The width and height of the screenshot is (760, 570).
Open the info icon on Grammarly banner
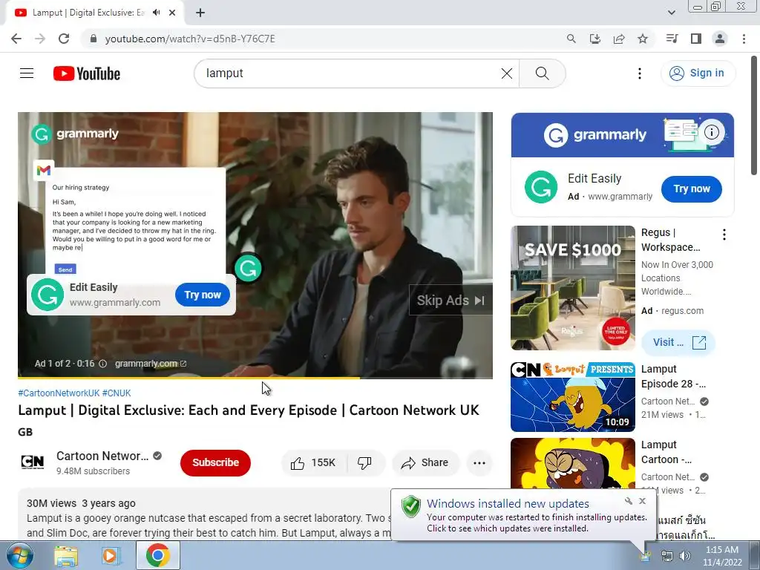[712, 132]
